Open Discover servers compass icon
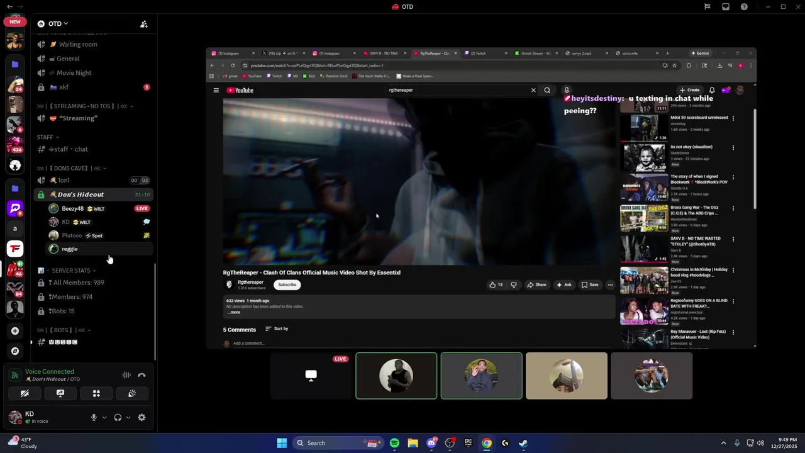This screenshot has height=453, width=805. tap(15, 350)
